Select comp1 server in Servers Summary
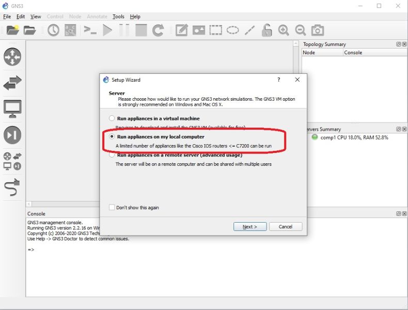The width and height of the screenshot is (408, 310). (x=350, y=137)
